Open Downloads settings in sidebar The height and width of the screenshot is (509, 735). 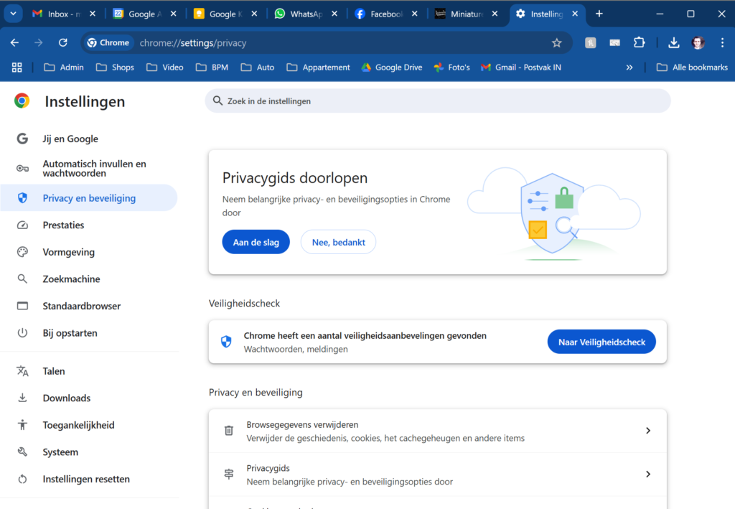pos(89,398)
